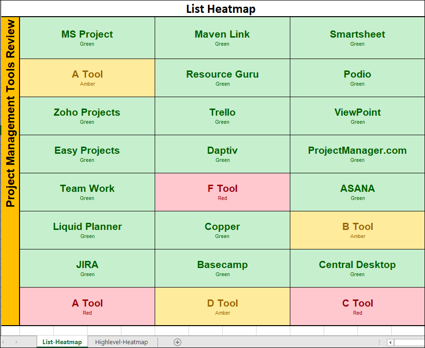Switch to the Highlevel-Heatmap sheet tab

coord(121,342)
